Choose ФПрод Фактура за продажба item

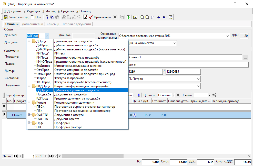click(x=69, y=78)
